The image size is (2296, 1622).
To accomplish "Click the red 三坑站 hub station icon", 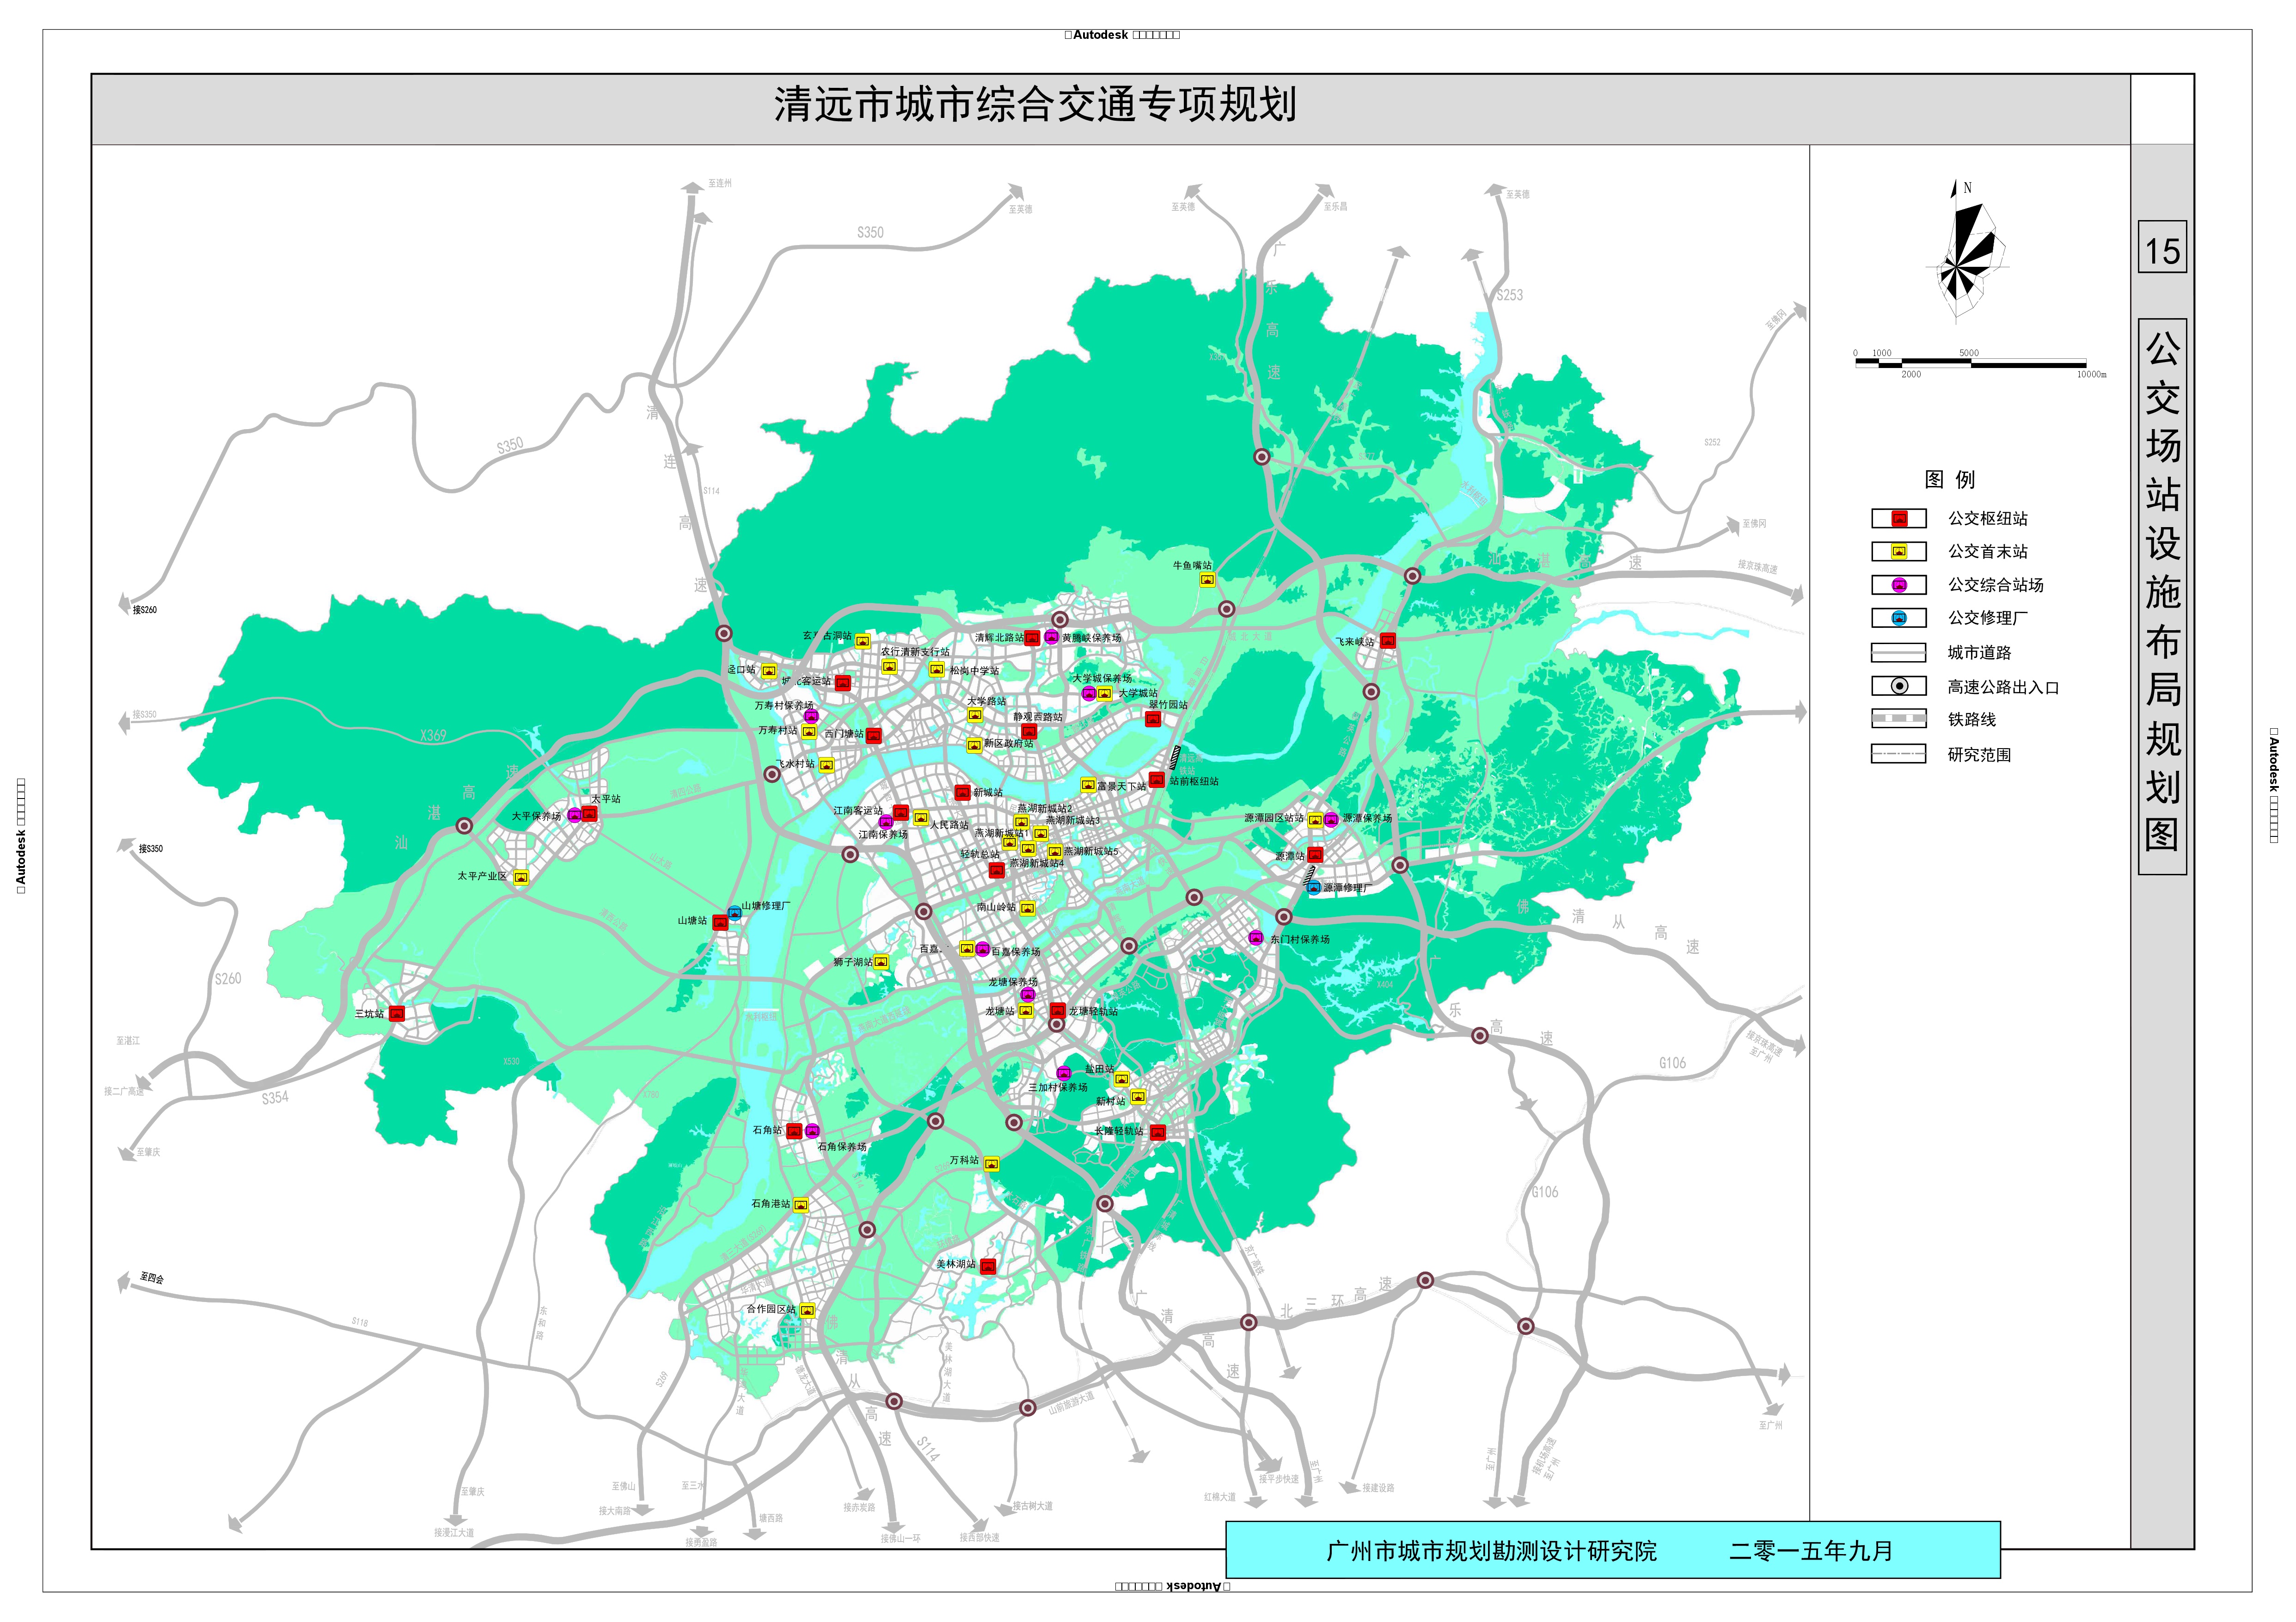I will tap(396, 1013).
